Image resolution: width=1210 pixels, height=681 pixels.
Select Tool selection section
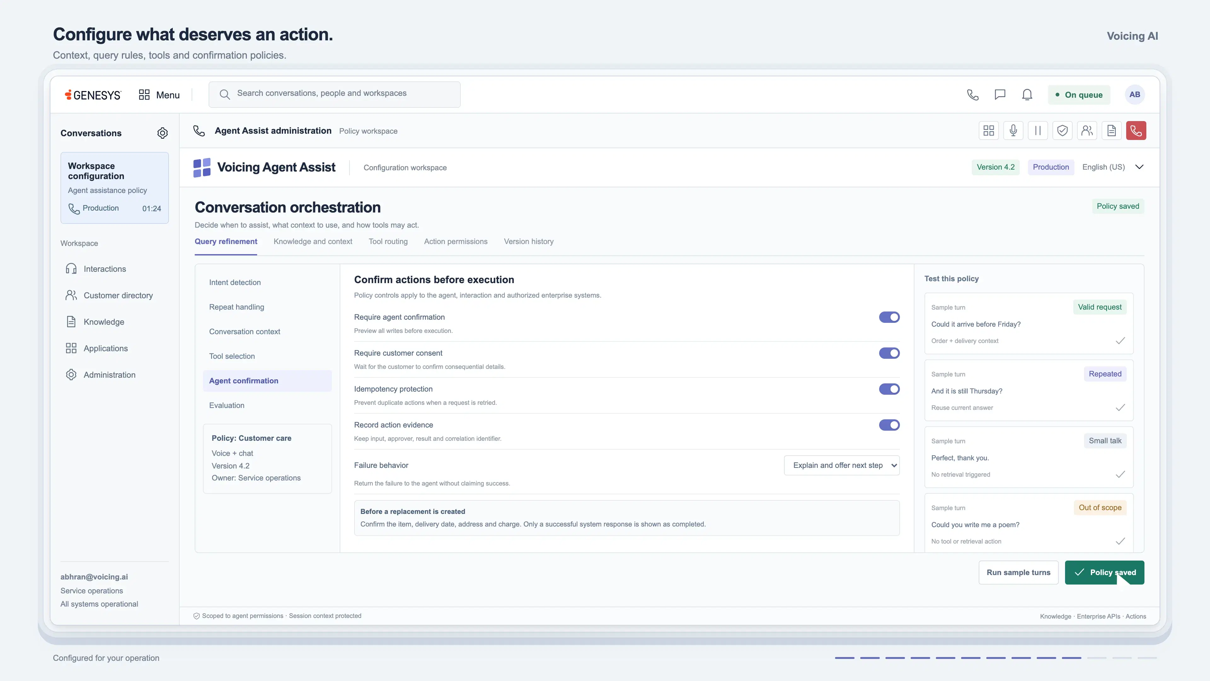pyautogui.click(x=267, y=356)
